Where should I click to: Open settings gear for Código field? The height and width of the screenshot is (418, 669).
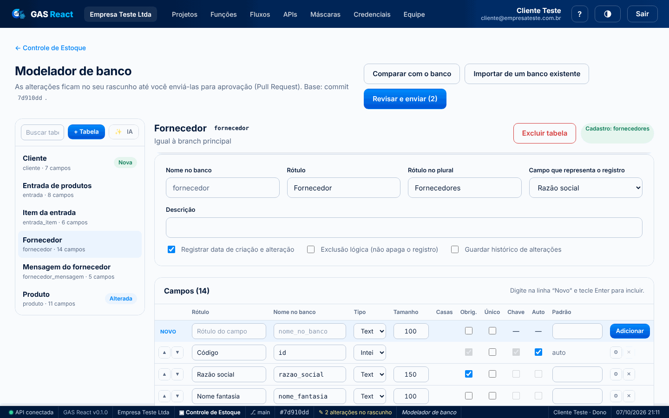[616, 353]
